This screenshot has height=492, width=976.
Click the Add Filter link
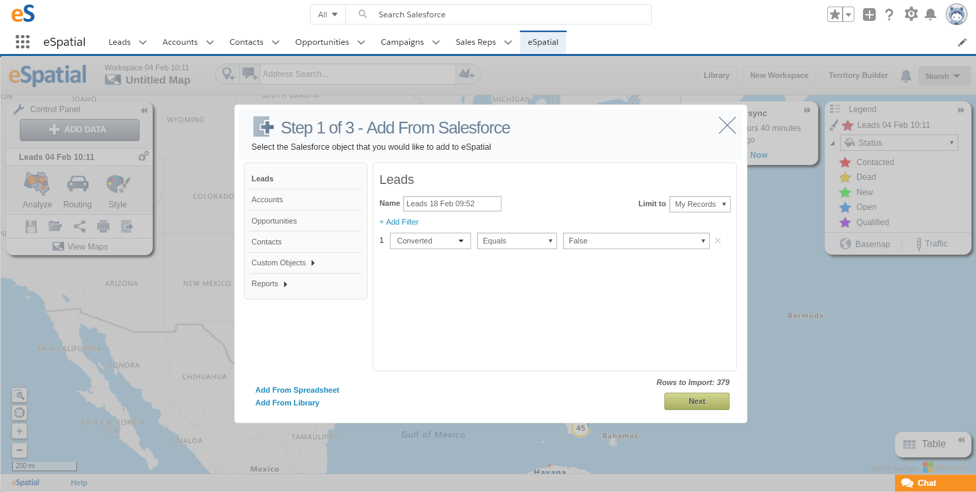point(399,222)
